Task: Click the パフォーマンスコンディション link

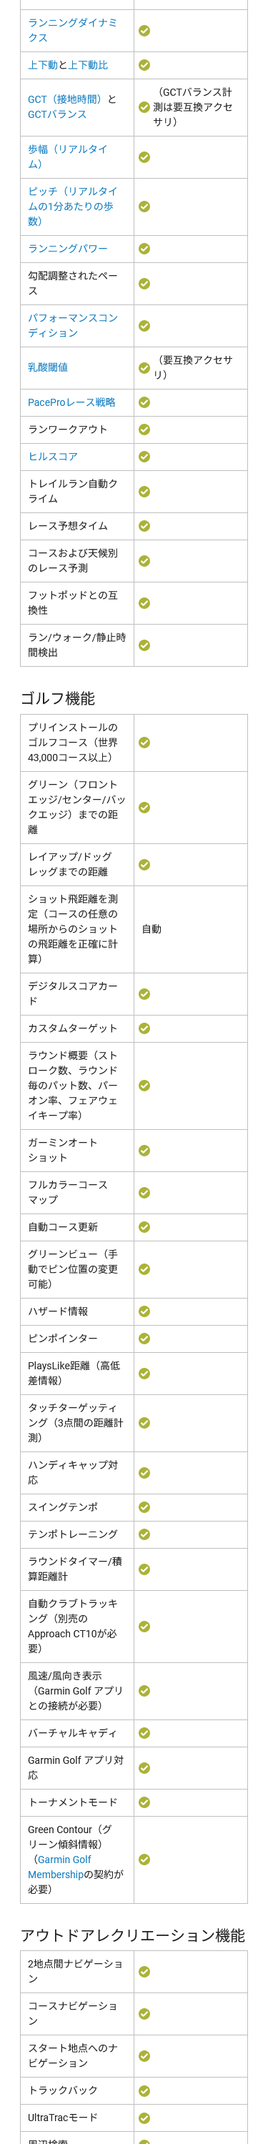Action: 72,325
